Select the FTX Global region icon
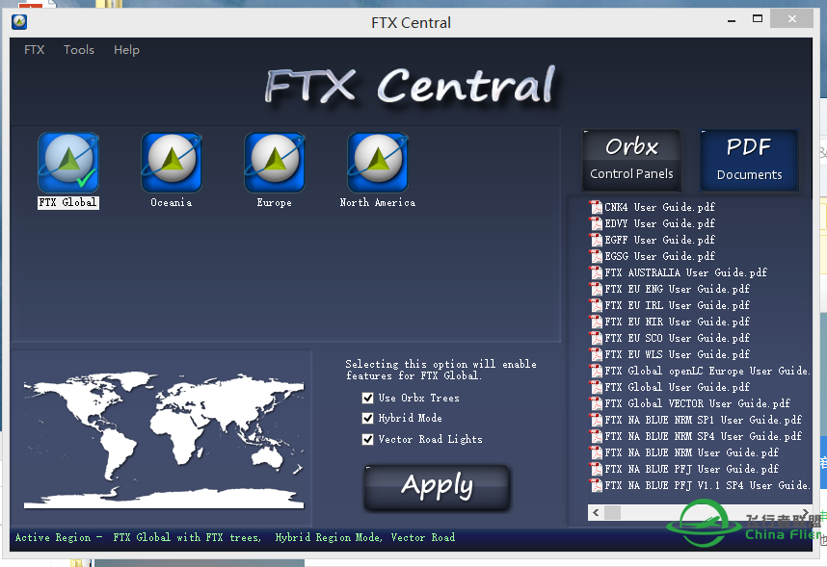This screenshot has width=827, height=567. click(x=67, y=162)
